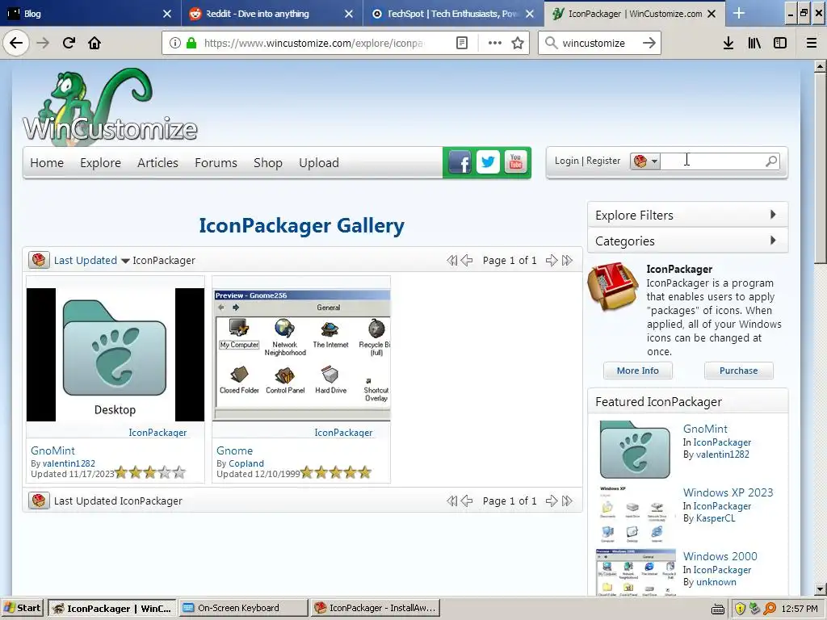
Task: Go to last page in bottom pager
Action: [x=567, y=501]
